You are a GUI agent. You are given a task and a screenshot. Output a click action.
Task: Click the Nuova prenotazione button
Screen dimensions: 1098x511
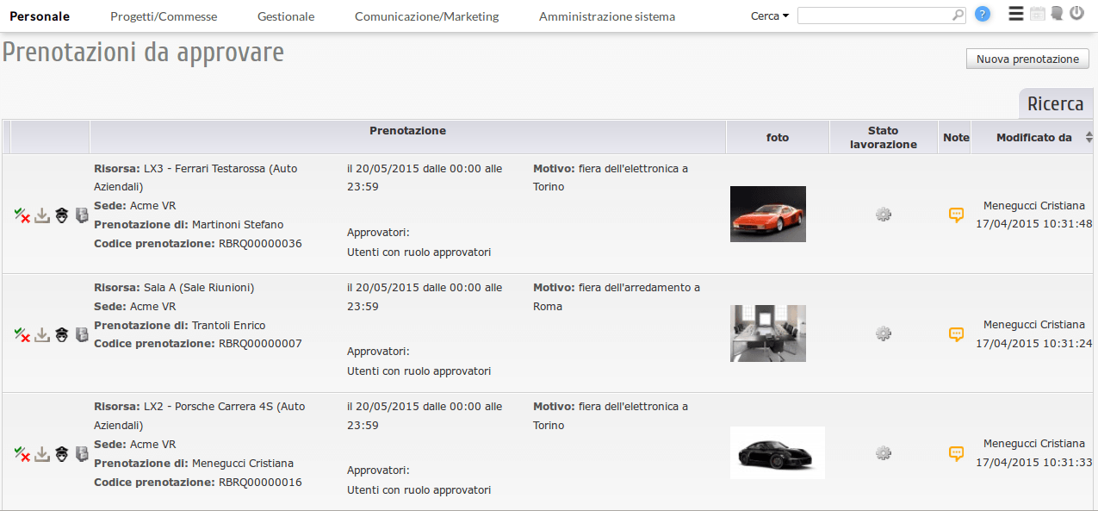pos(1027,59)
